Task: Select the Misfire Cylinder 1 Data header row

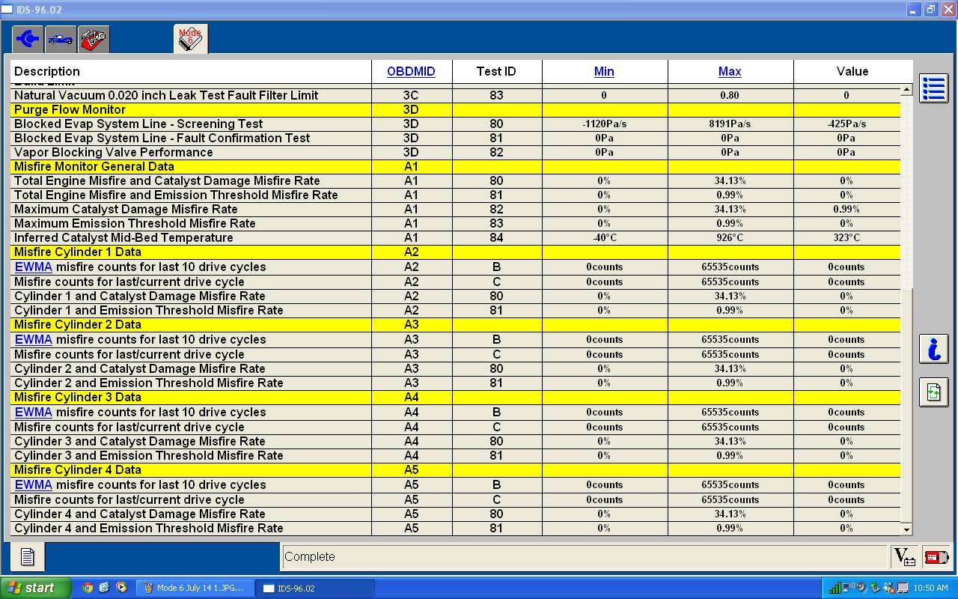Action: [x=455, y=252]
